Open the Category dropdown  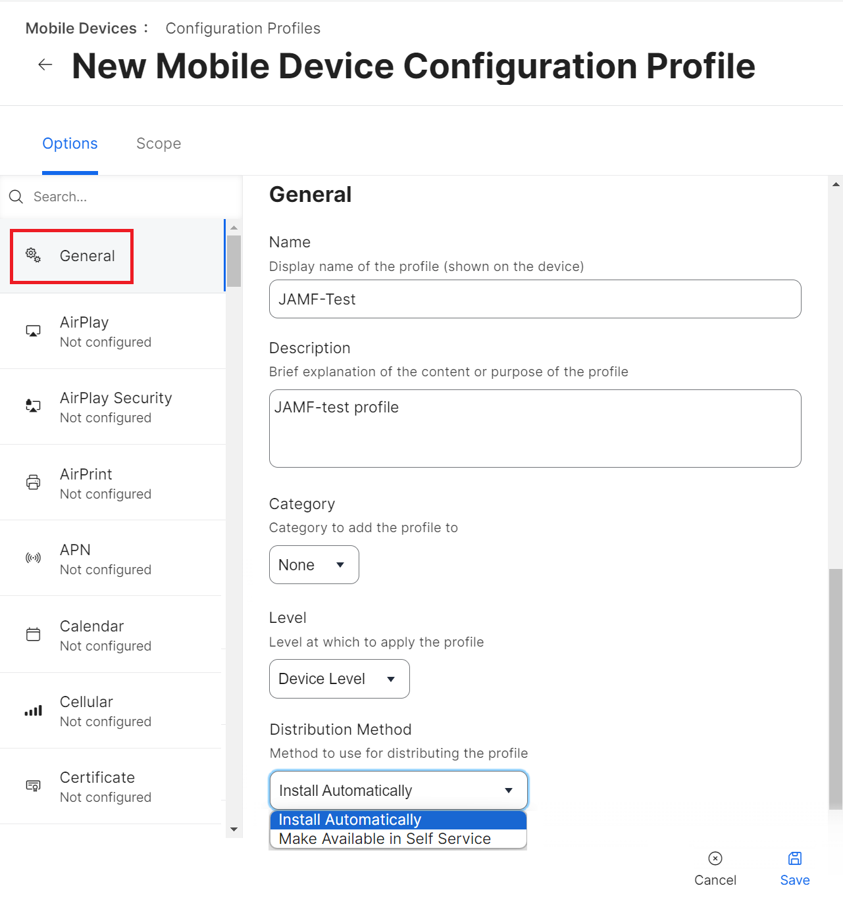(x=314, y=565)
